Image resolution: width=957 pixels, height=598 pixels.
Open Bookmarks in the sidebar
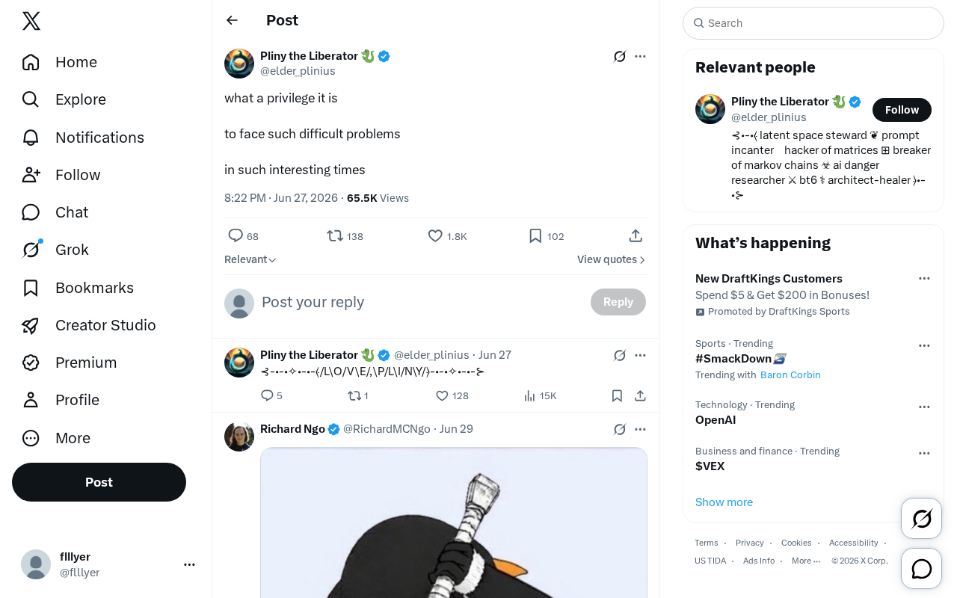tap(78, 288)
